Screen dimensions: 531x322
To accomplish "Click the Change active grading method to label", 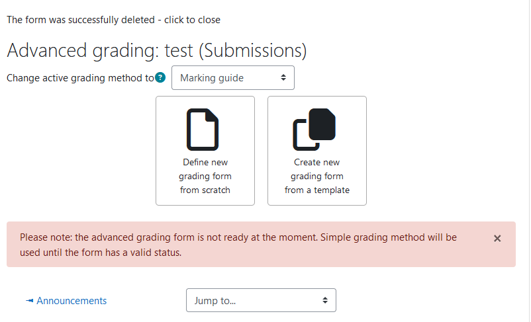I will pyautogui.click(x=81, y=78).
